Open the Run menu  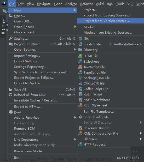point(110,4)
